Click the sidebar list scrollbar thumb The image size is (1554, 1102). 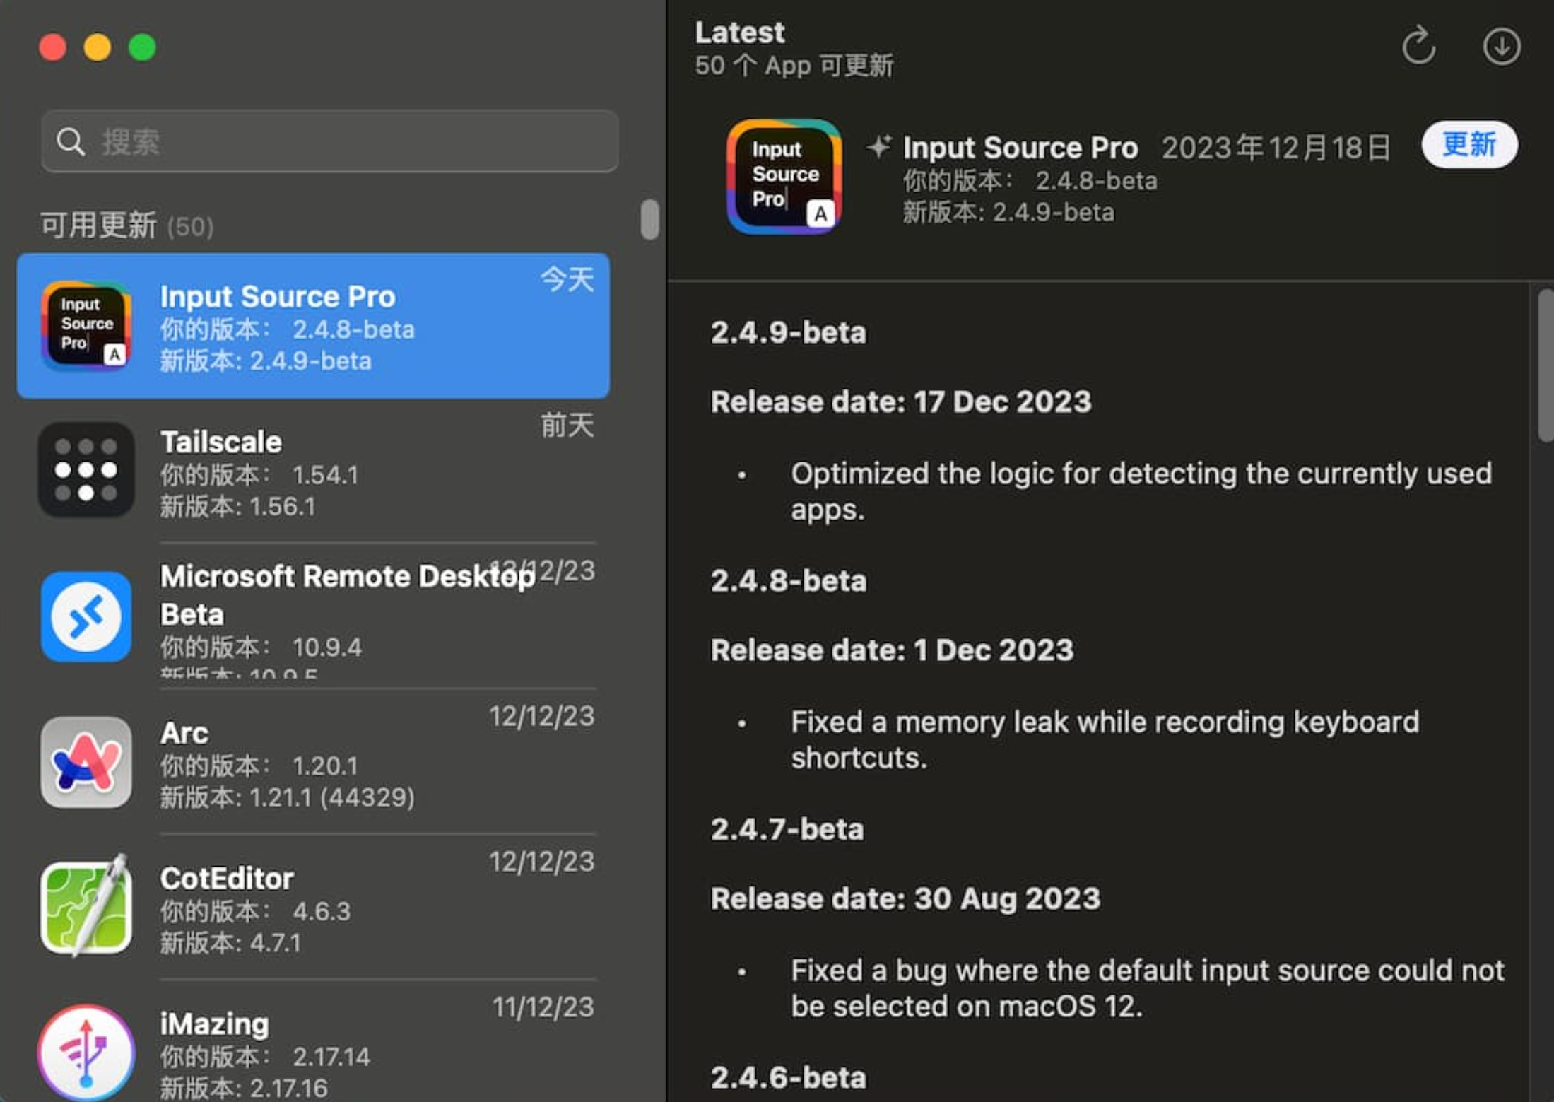pyautogui.click(x=649, y=219)
